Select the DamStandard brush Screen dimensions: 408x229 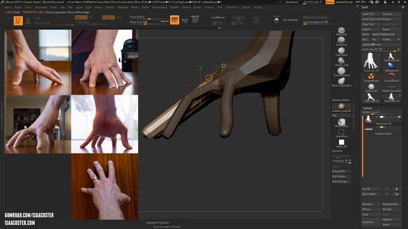[x=341, y=72]
